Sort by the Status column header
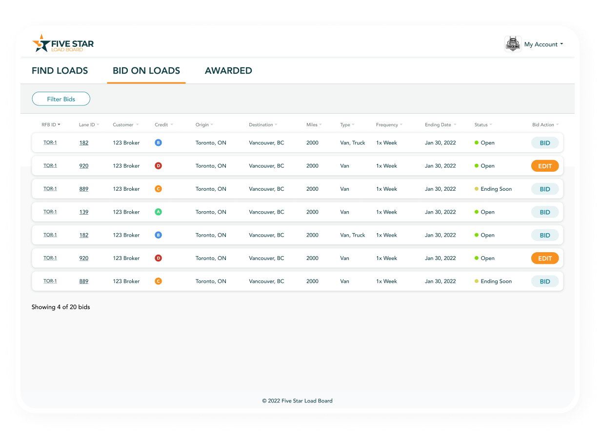Screen dimensions: 603x439 coord(483,125)
